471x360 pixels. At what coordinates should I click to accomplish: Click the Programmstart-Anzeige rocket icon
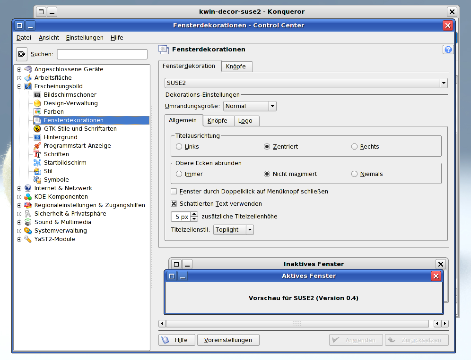click(x=37, y=146)
